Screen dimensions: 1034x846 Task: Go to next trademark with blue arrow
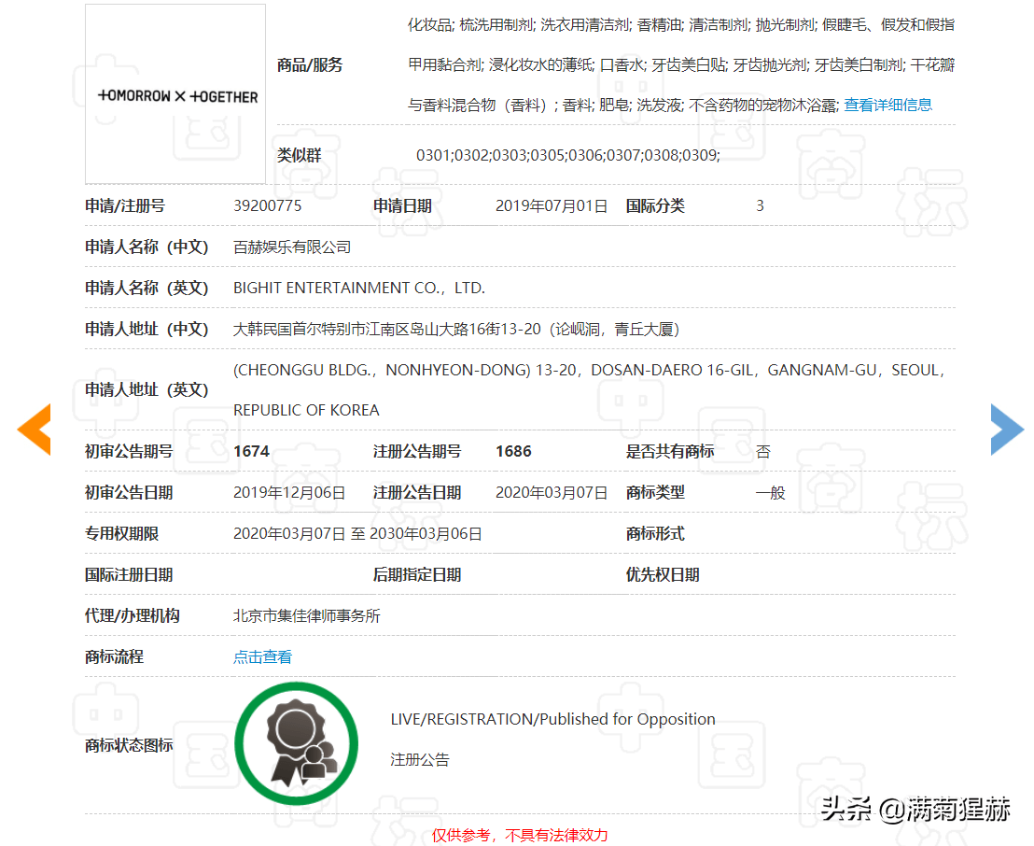click(x=1007, y=430)
